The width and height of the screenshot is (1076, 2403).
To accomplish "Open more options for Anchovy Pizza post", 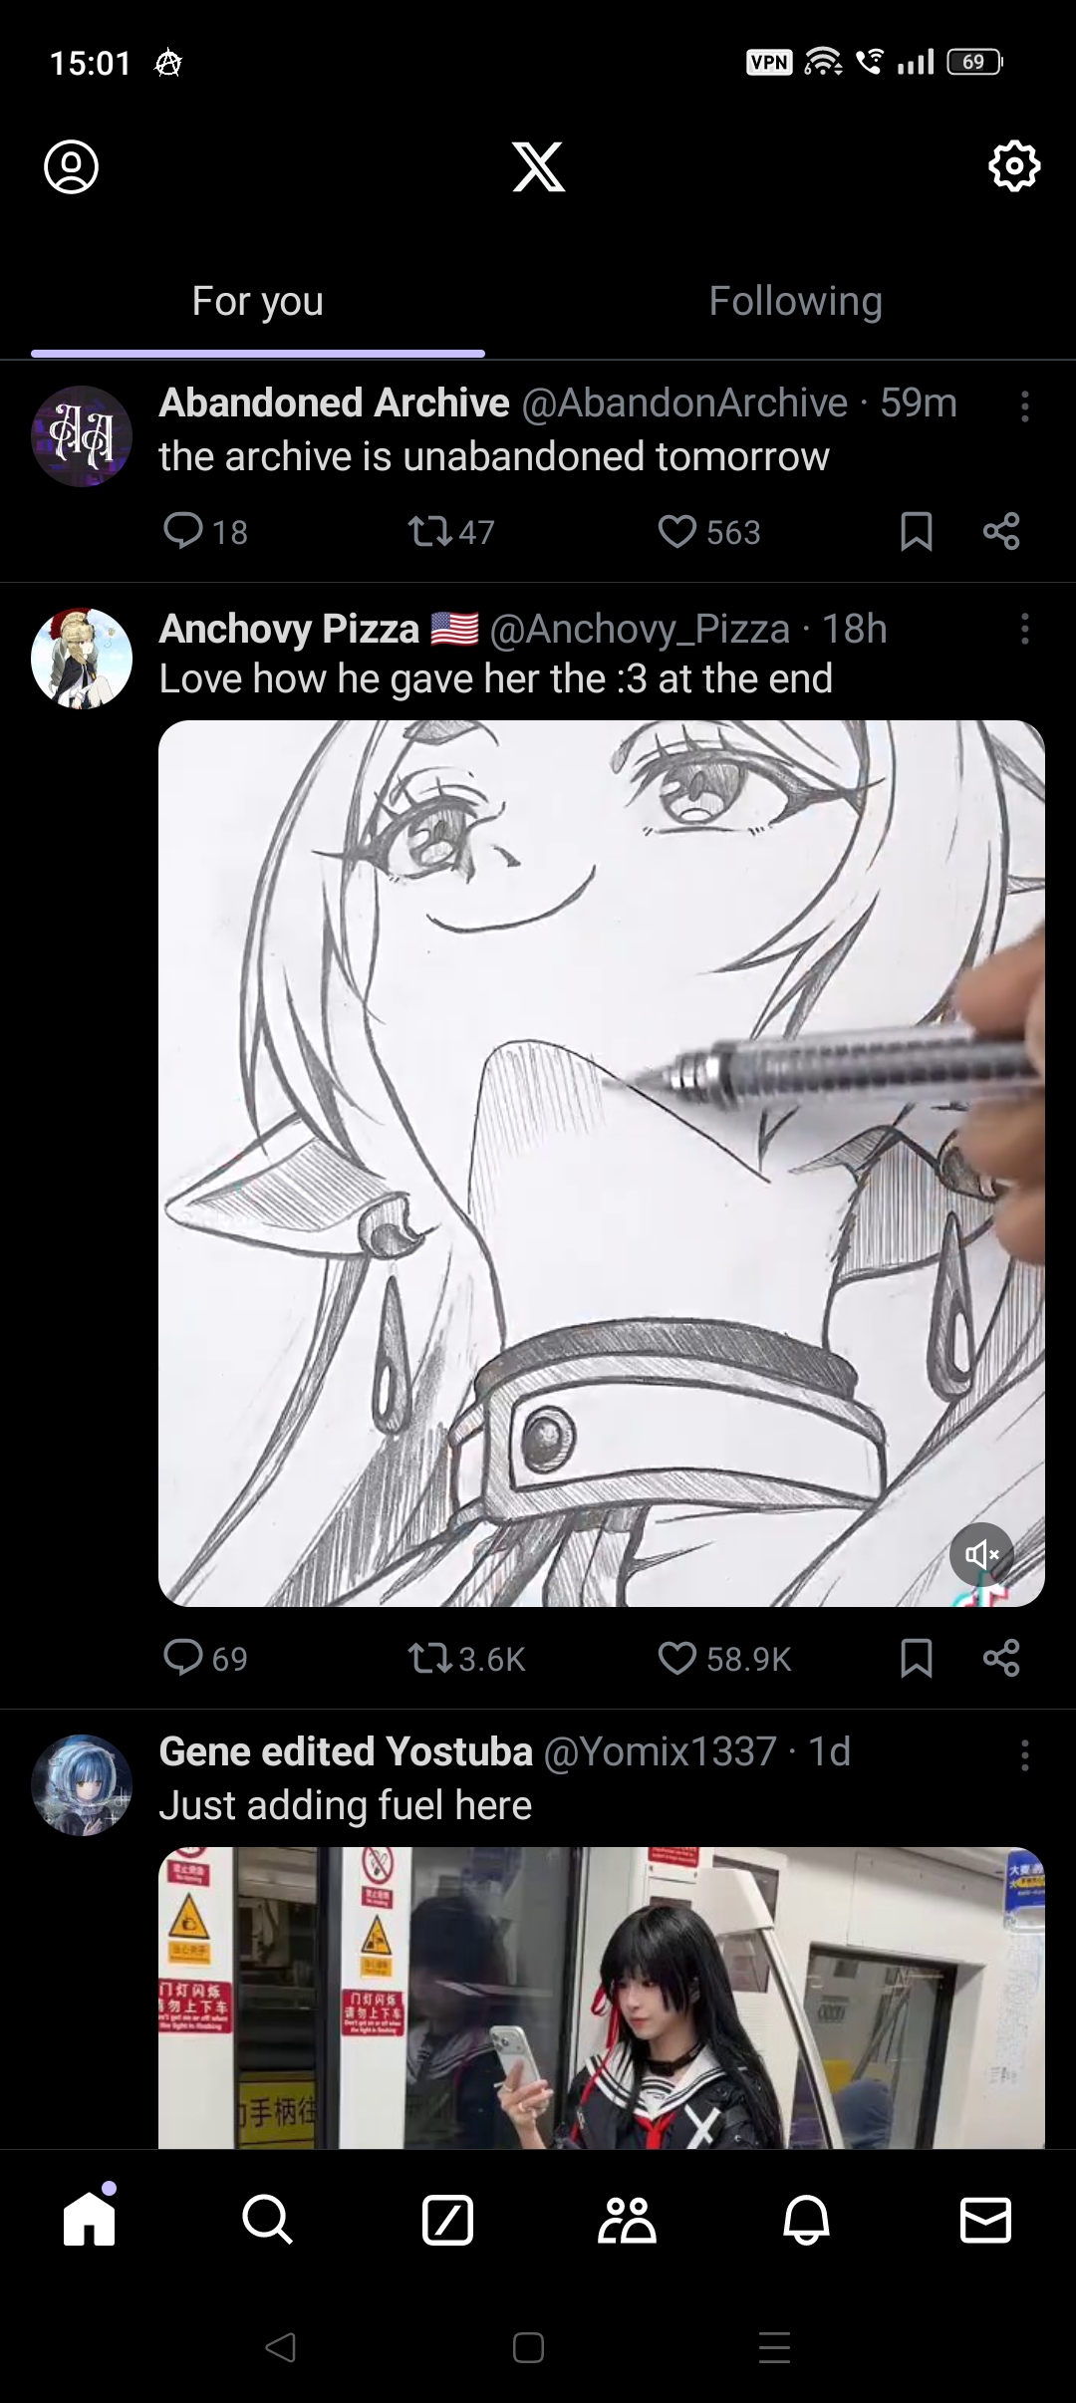I will (x=1024, y=630).
